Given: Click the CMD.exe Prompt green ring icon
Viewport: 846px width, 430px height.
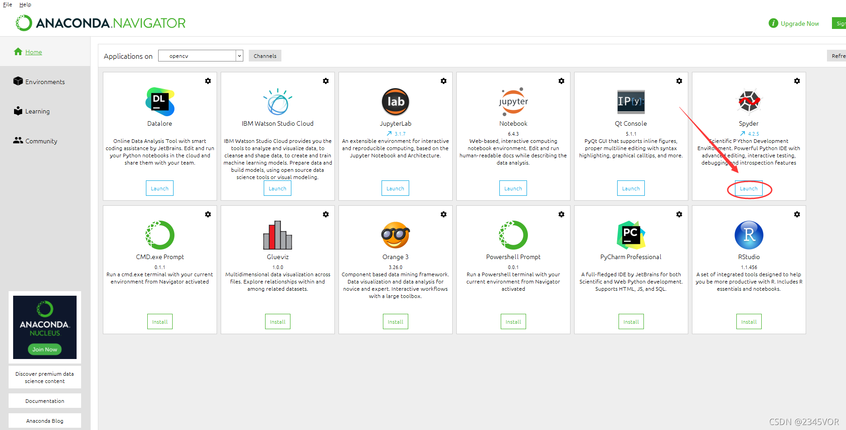Looking at the screenshot, I should pos(160,235).
